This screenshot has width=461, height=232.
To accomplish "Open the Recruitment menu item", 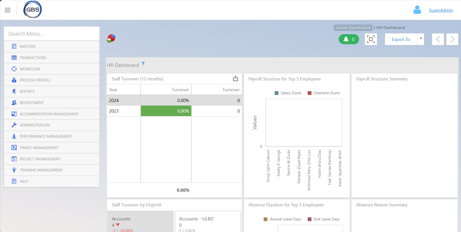I will (x=32, y=103).
